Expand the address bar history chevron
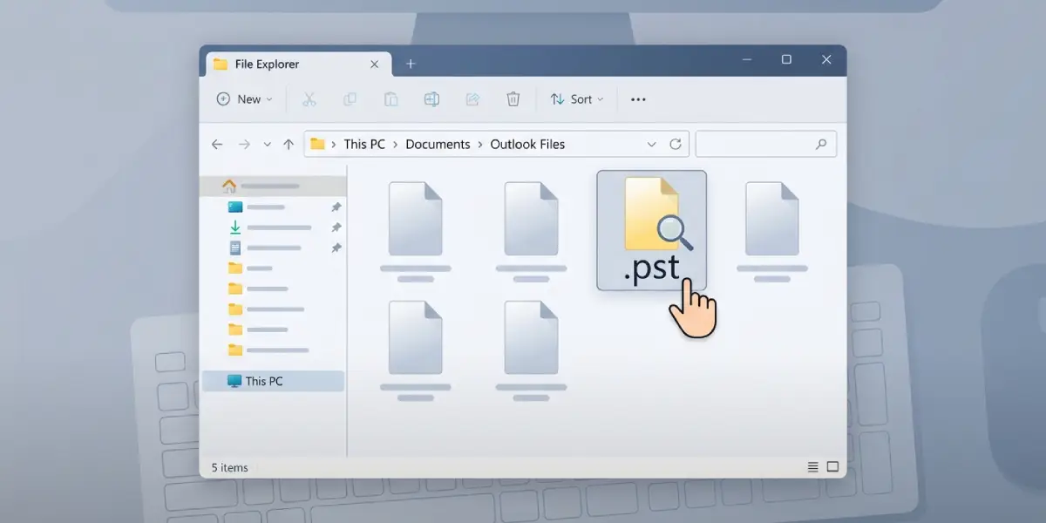The width and height of the screenshot is (1046, 523). click(x=651, y=145)
